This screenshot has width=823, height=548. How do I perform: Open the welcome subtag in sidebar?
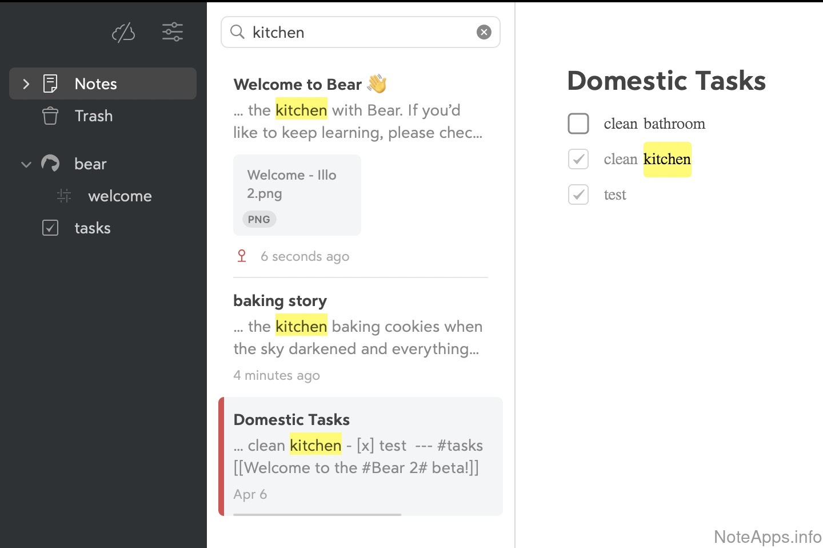tap(120, 196)
